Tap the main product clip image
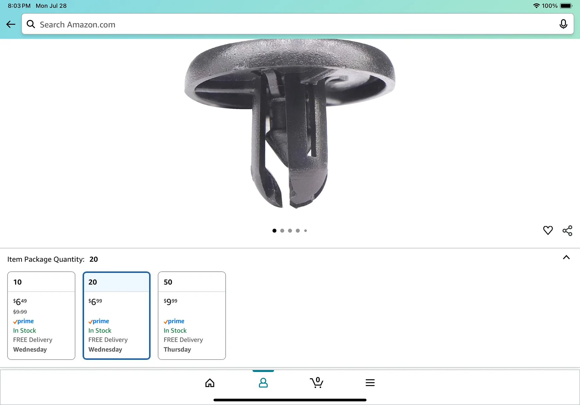 (x=290, y=125)
